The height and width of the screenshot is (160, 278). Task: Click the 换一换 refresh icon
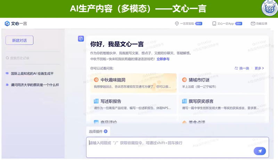[236, 68]
